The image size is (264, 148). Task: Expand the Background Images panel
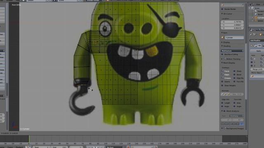(222, 128)
